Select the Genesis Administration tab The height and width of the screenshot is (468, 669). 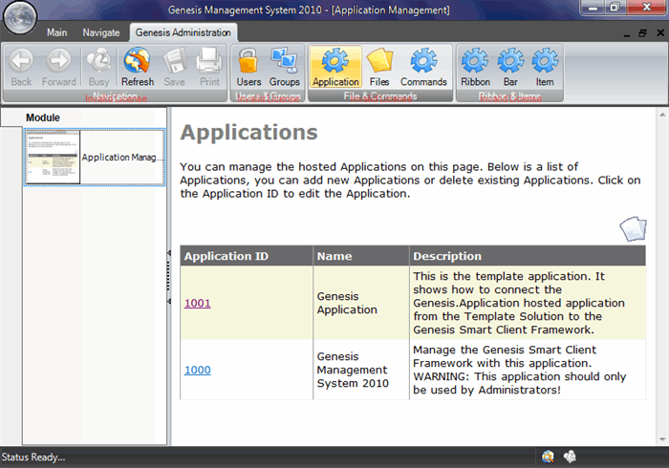(x=183, y=32)
